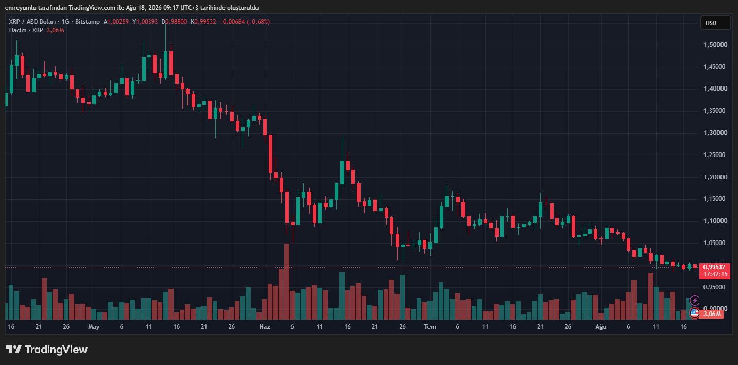Image resolution: width=738 pixels, height=365 pixels.
Task: Click the low value D0,98800 in legend
Action: pos(175,22)
